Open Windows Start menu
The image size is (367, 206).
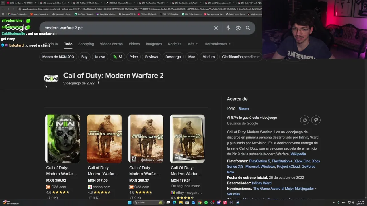pos(130,203)
